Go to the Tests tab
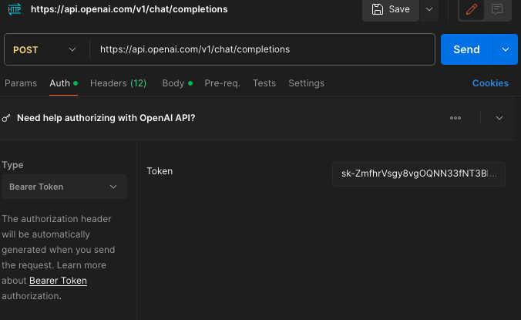The image size is (521, 320). tap(264, 83)
